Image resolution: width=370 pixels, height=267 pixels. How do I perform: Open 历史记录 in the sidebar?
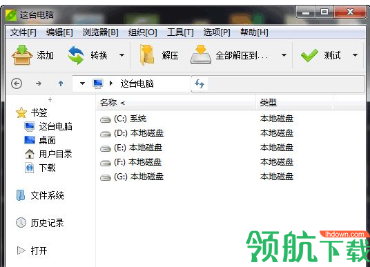[x=40, y=223]
